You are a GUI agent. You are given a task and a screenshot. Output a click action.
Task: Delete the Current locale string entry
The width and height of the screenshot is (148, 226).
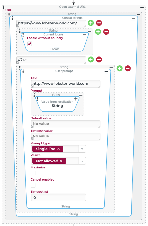pyautogui.click(x=106, y=32)
